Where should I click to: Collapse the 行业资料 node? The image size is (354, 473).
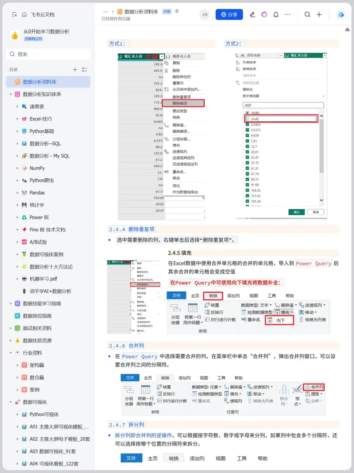[11, 353]
